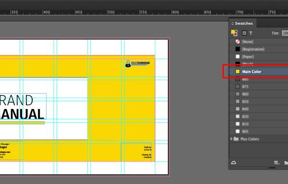Viewport: 288px width, 184px height.
Task: Click the new color group folder icon
Action: tap(286, 162)
